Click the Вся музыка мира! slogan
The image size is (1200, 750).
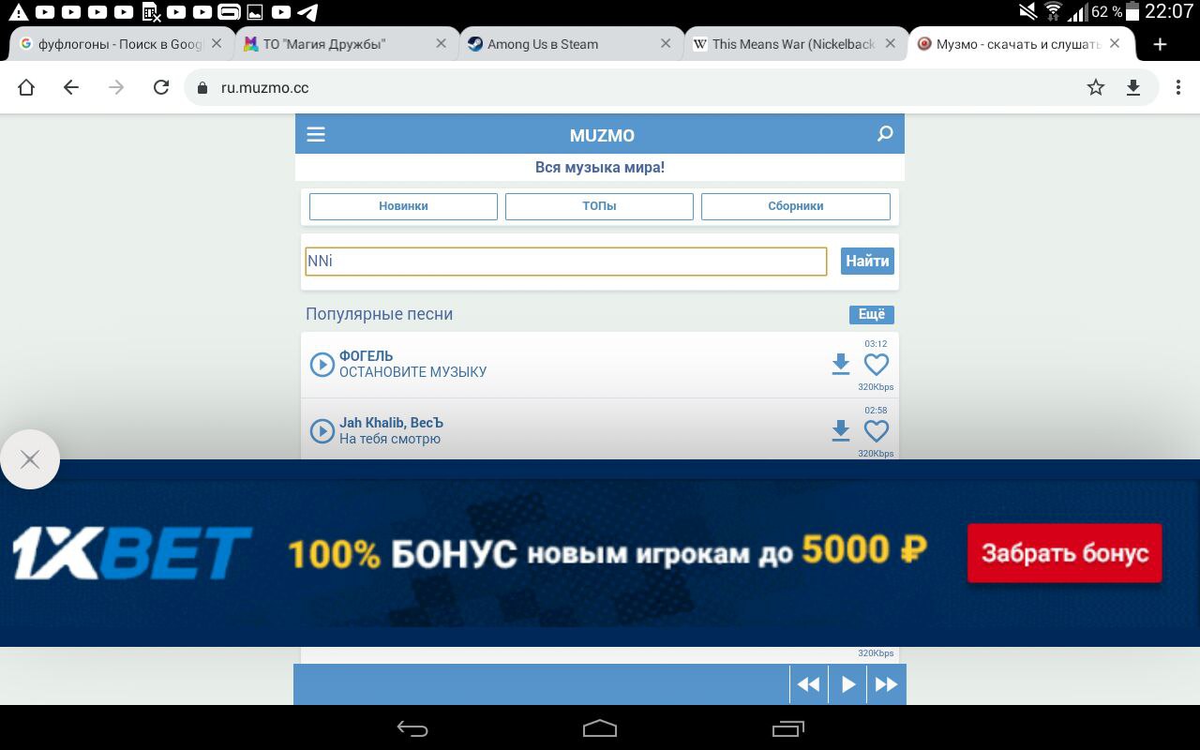coord(600,167)
